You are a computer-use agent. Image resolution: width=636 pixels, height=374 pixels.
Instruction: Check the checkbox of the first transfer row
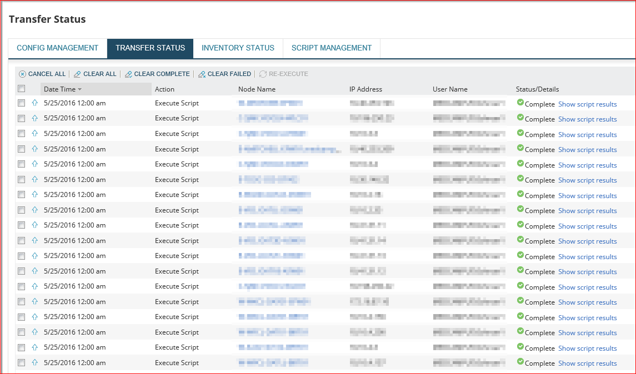22,103
